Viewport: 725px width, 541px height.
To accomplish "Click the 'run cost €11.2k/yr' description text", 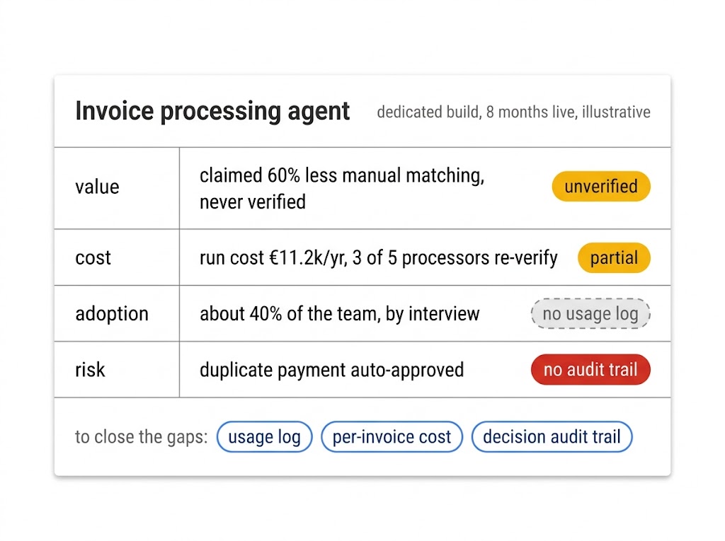I will [273, 258].
